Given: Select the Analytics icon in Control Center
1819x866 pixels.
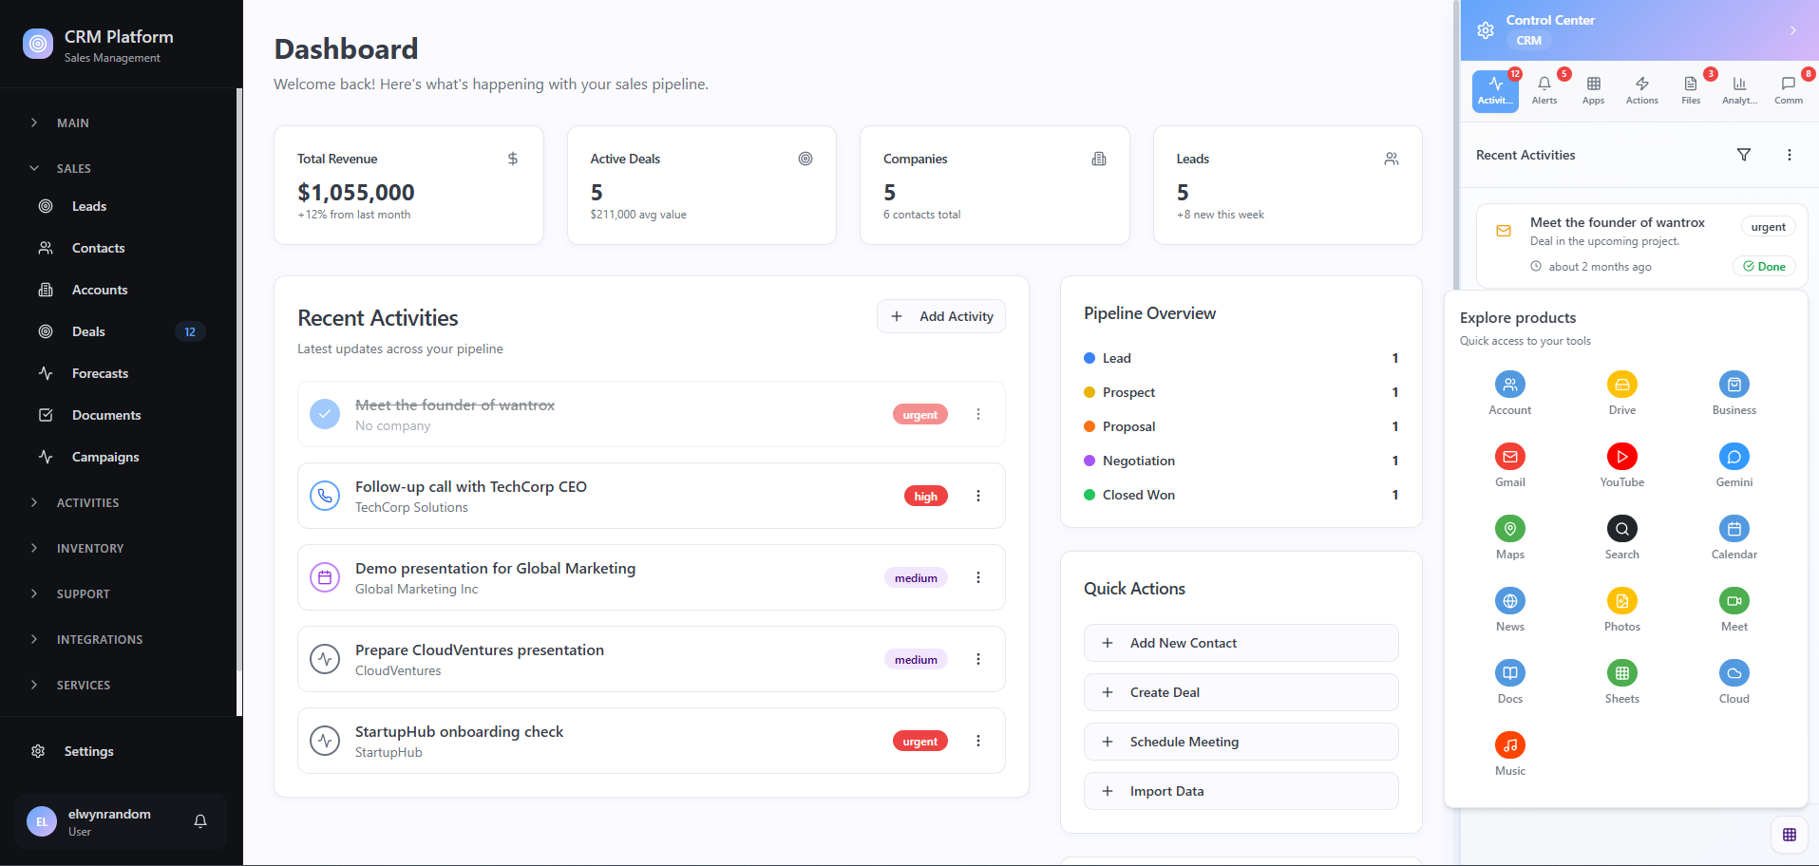Looking at the screenshot, I should click(x=1738, y=90).
